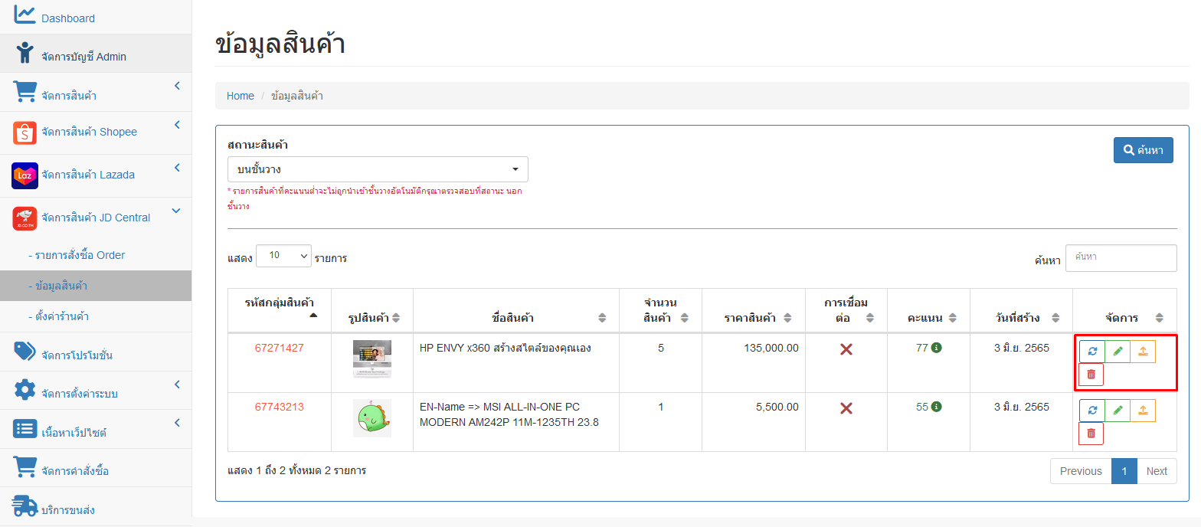The height and width of the screenshot is (527, 1201).
Task: Click the green edit pencil for HP ENVY
Action: coord(1118,352)
